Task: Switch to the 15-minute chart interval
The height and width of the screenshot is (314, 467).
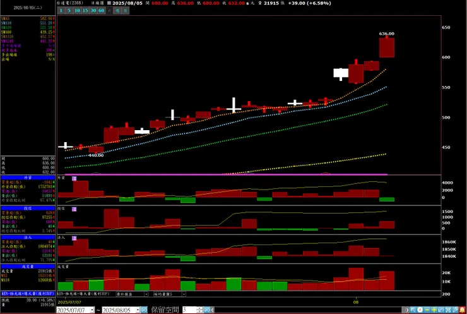Action: tap(85, 11)
